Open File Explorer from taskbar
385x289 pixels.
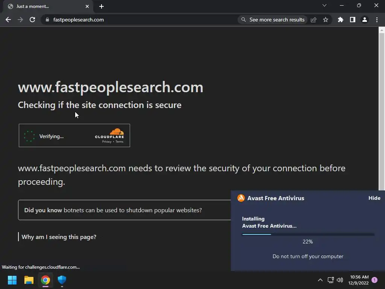[x=29, y=280]
